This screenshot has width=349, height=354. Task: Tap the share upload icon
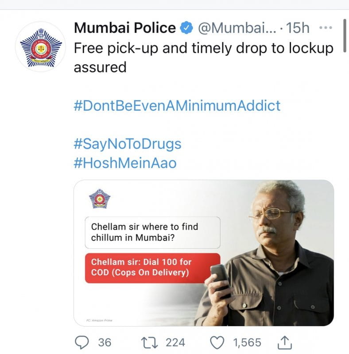coord(284,341)
